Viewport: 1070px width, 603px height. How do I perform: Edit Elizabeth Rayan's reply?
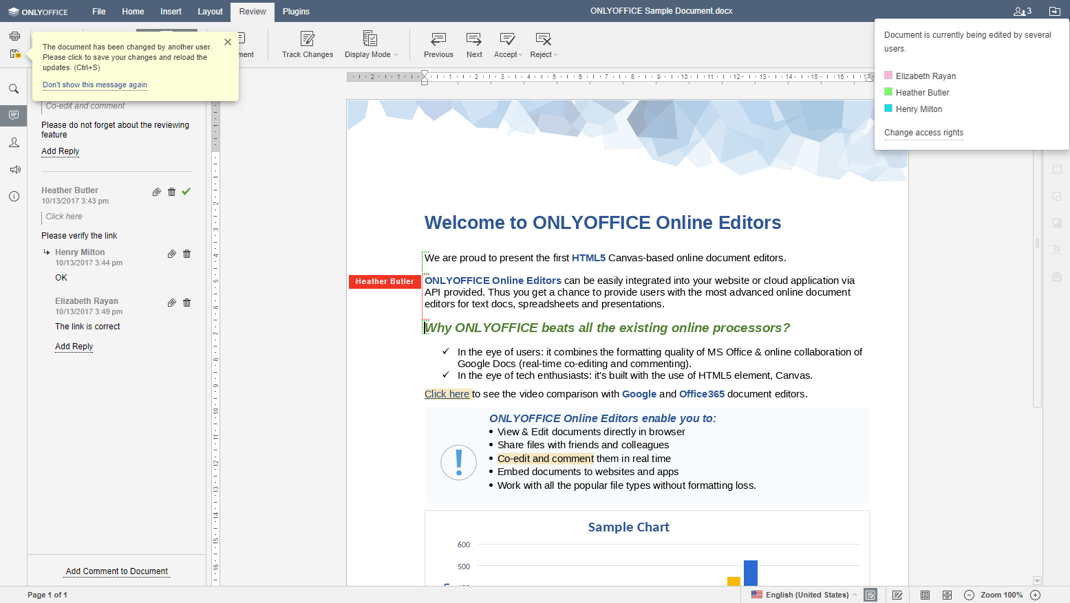172,303
